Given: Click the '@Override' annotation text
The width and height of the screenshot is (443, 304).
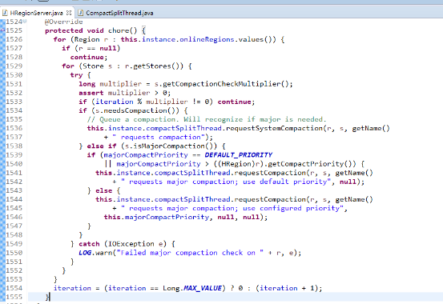Looking at the screenshot, I should tap(63, 22).
